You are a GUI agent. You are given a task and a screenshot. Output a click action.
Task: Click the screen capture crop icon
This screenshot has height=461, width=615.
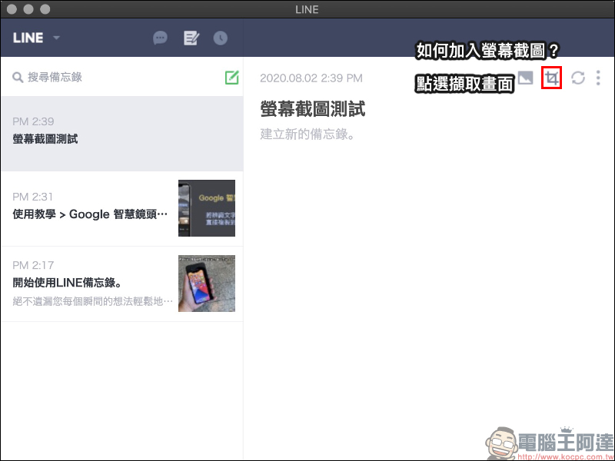point(551,78)
